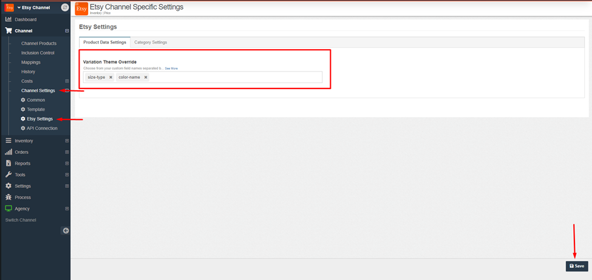Collapse Channel Settings expander
The height and width of the screenshot is (280, 592).
click(67, 90)
